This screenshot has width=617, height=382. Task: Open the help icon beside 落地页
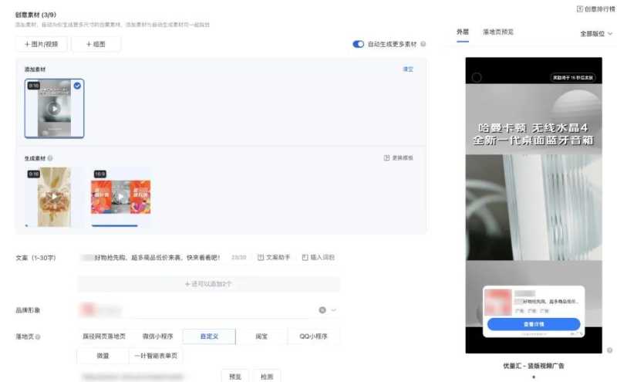(x=38, y=336)
